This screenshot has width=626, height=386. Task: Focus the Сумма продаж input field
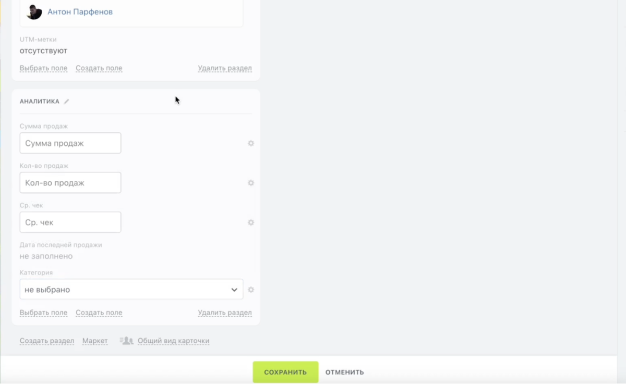coord(70,143)
